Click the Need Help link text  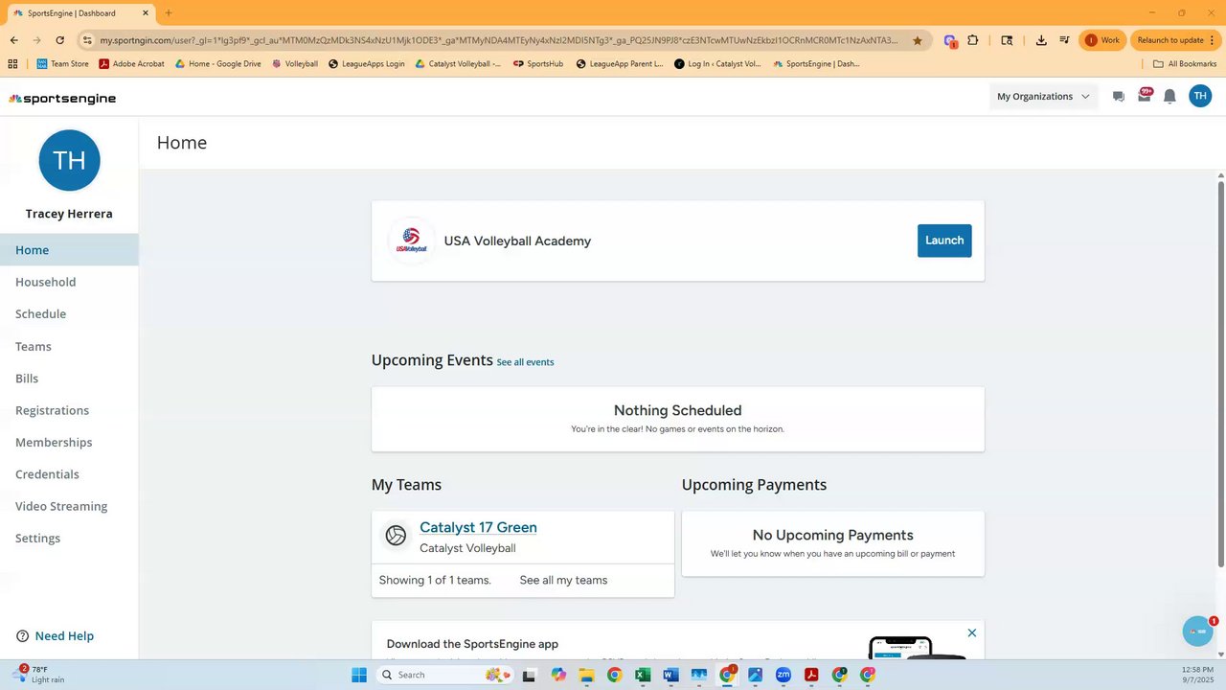[x=64, y=636]
